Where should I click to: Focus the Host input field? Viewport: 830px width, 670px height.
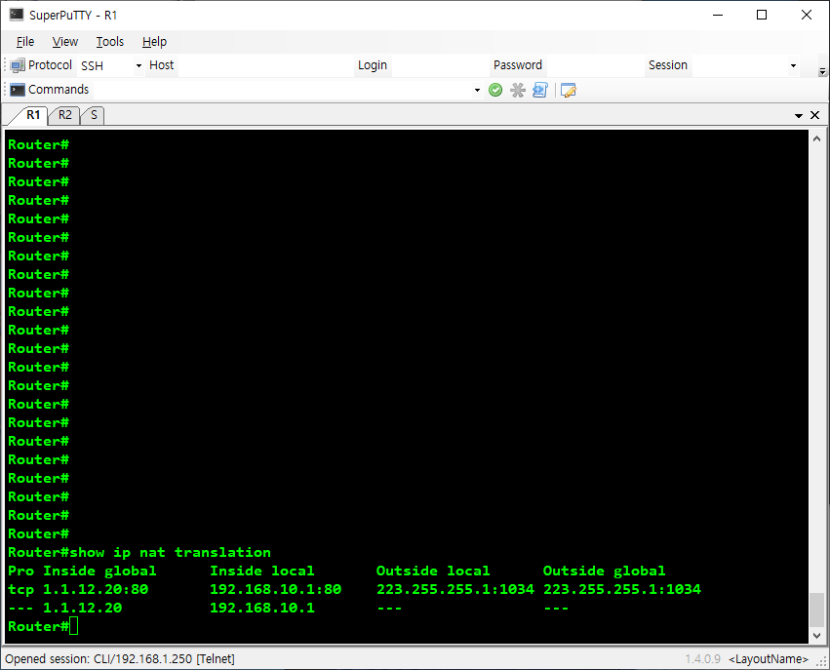tap(265, 65)
